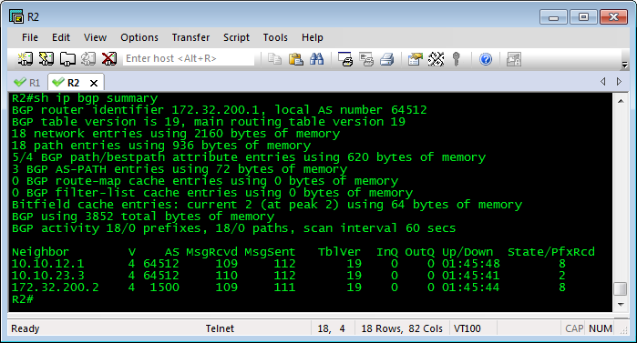
Task: Click the final R2# prompt line
Action: click(x=23, y=299)
